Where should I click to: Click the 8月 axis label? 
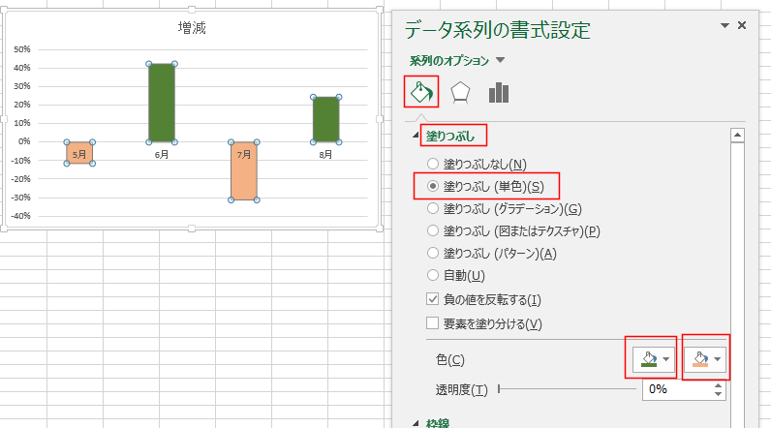(325, 154)
